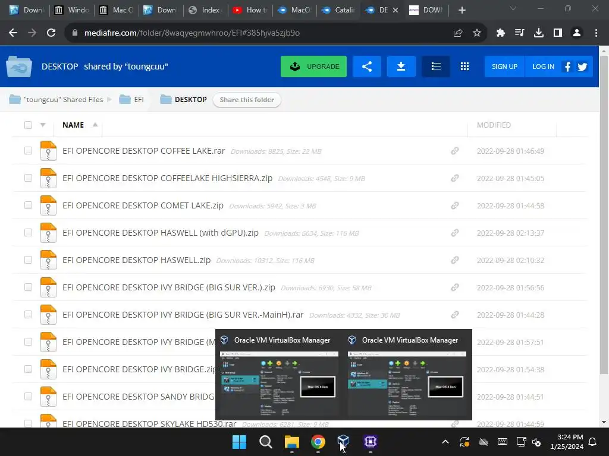Toggle select-all files checkbox
609x456 pixels.
[28, 125]
